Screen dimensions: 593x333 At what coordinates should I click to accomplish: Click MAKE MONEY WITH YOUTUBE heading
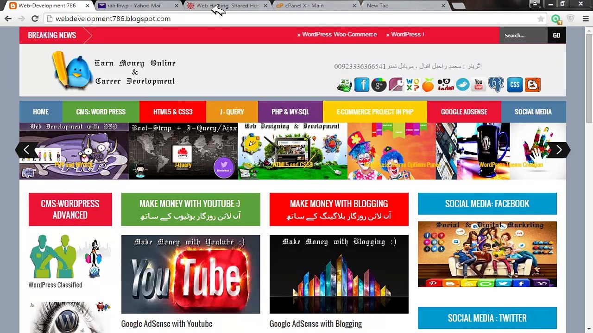pyautogui.click(x=191, y=210)
